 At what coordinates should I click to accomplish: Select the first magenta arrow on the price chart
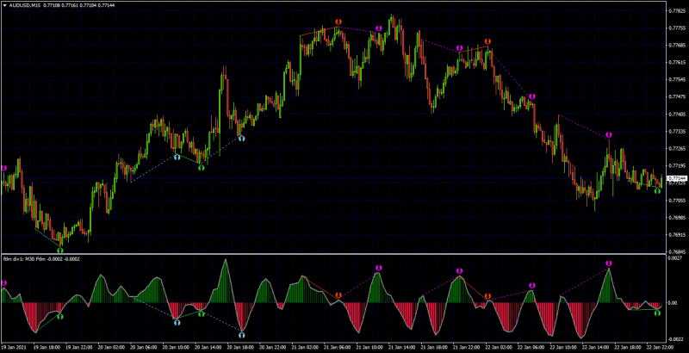pos(4,168)
